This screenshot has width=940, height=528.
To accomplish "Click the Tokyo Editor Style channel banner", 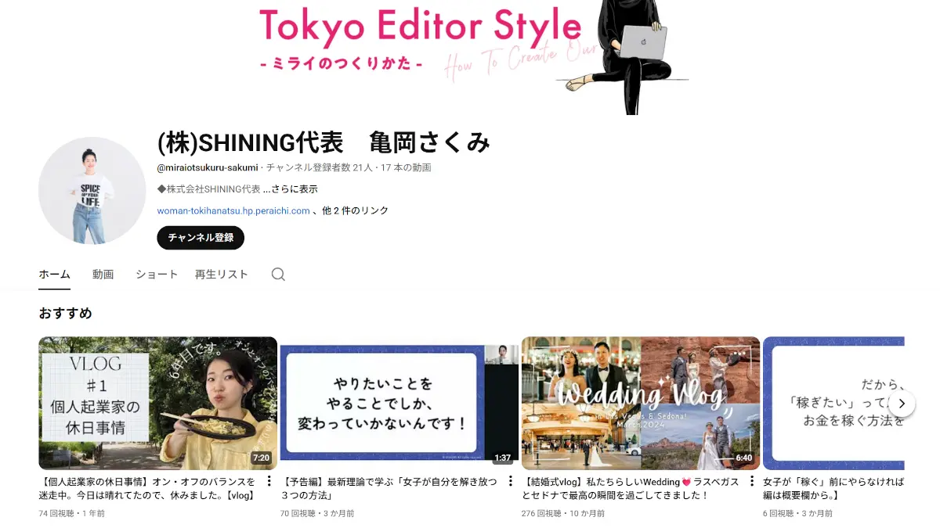I will click(470, 57).
